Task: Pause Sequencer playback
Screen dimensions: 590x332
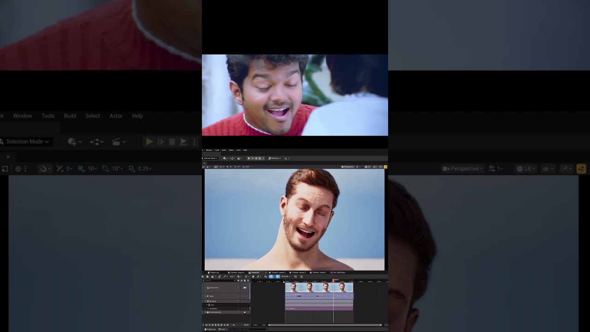Action: [218, 325]
